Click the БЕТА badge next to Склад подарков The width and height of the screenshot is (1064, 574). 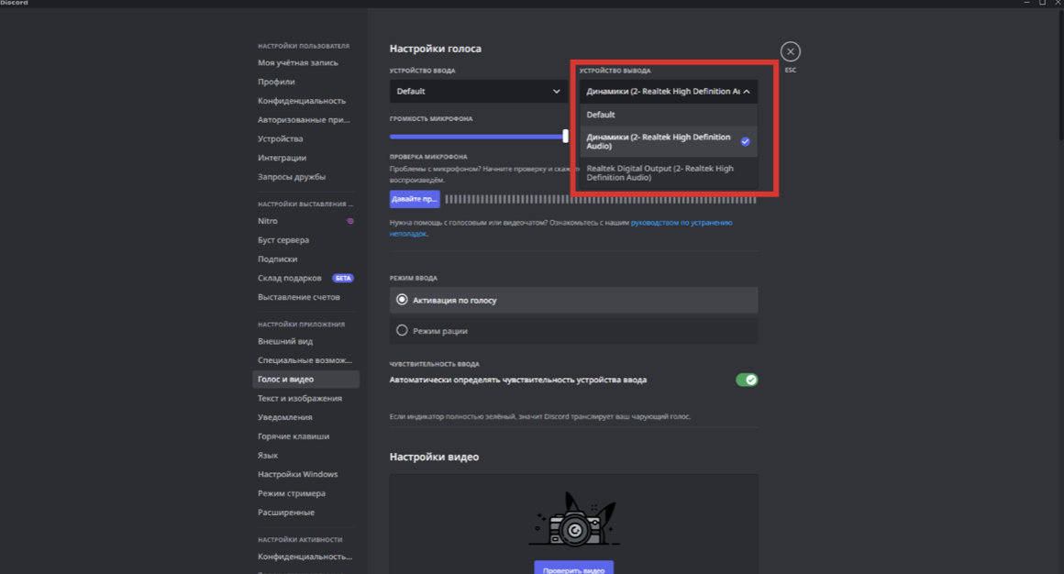pos(343,278)
